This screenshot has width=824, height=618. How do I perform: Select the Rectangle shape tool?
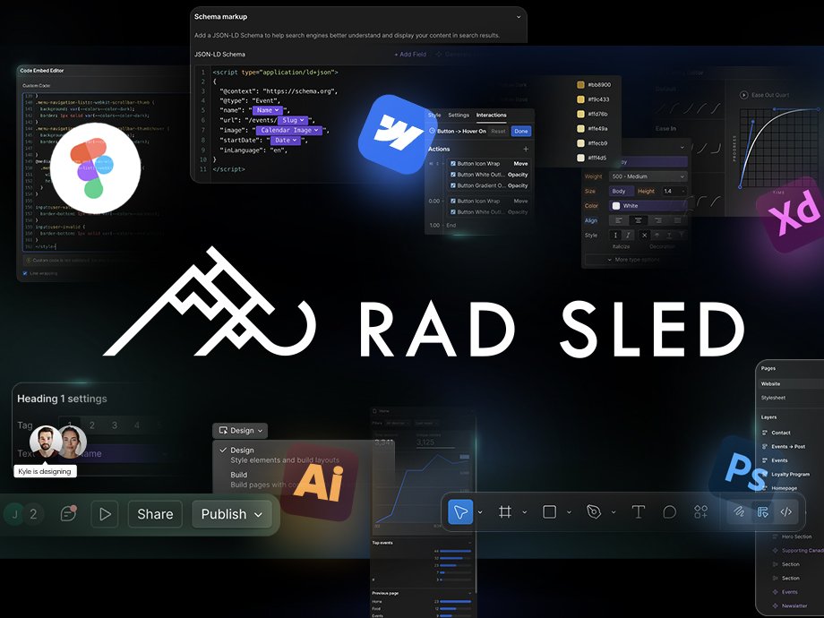[x=549, y=511]
